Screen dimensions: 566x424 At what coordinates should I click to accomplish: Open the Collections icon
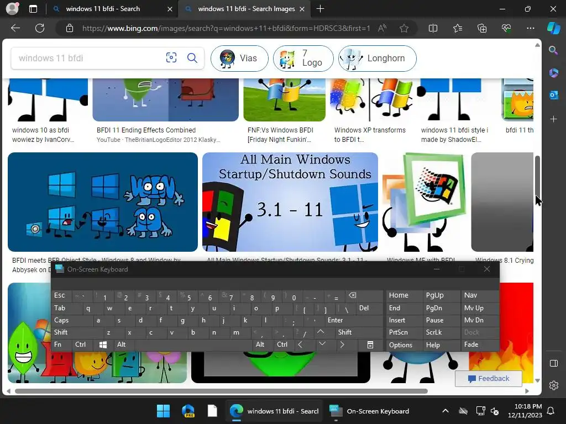point(482,28)
